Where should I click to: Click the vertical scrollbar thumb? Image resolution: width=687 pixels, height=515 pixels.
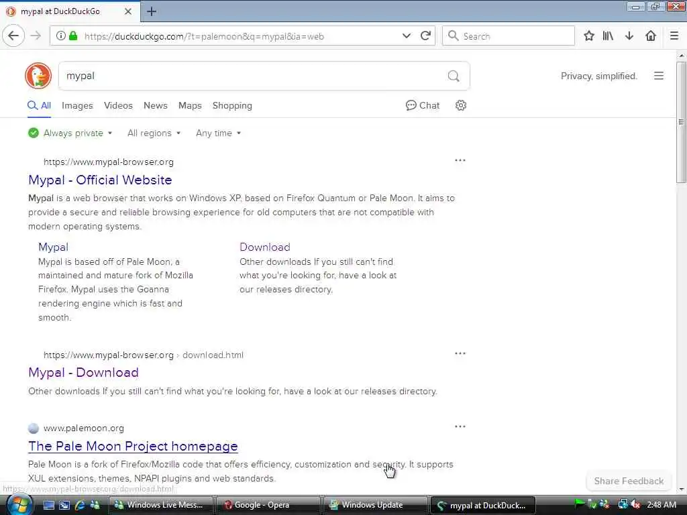[681, 122]
